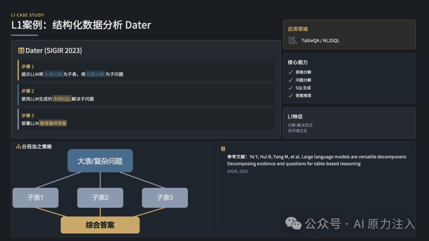429x241 pixels.
Task: Click the Dater (SIGIR 2023) heading
Action: [x=54, y=50]
